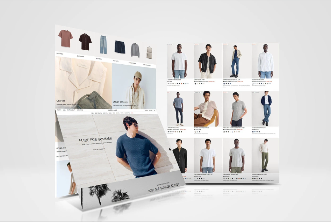Select the Men tab in top navigation
Screen dimensions: 331x222
click(x=64, y=110)
